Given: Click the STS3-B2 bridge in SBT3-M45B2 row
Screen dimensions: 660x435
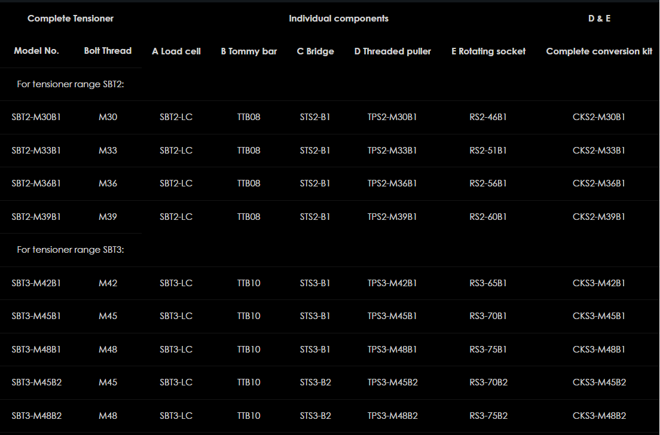Looking at the screenshot, I should click(x=315, y=382).
